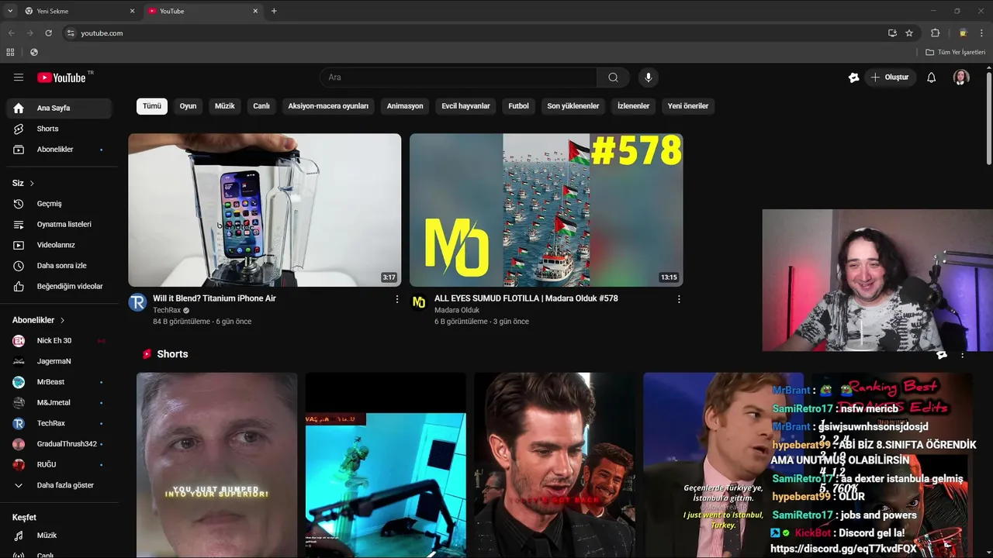Image resolution: width=993 pixels, height=558 pixels.
Task: Open Oynatma listeleri in sidebar
Action: point(59,224)
